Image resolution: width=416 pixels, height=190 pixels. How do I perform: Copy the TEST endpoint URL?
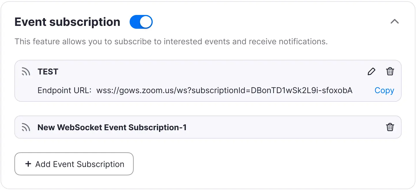point(384,91)
